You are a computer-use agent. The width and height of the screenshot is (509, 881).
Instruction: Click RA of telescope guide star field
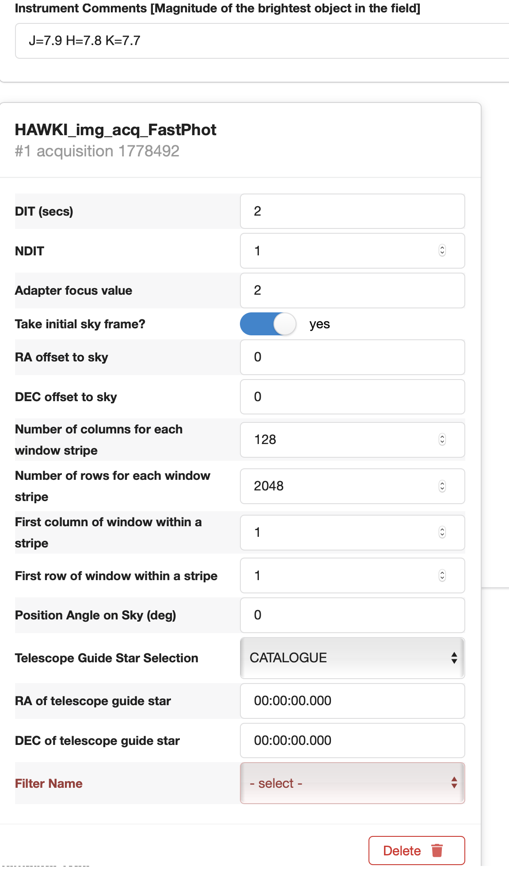pos(352,701)
